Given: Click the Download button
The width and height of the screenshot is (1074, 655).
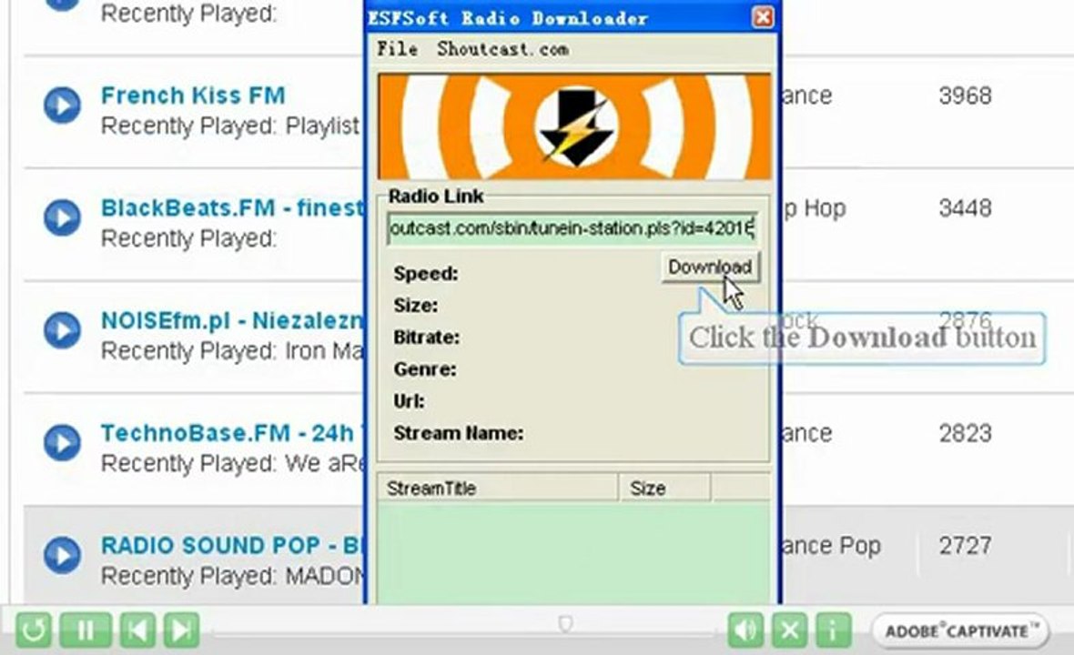Looking at the screenshot, I should click(710, 267).
